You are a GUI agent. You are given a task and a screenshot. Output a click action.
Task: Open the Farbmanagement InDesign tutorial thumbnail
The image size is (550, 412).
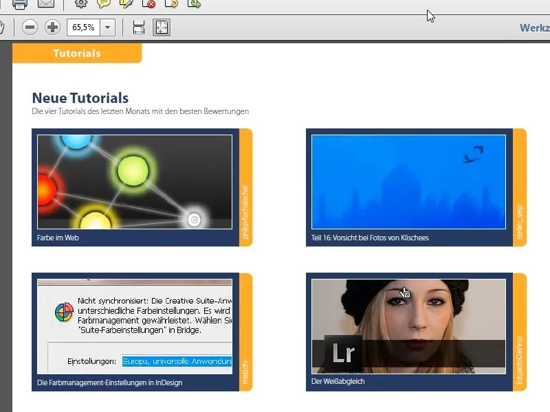coord(135,327)
